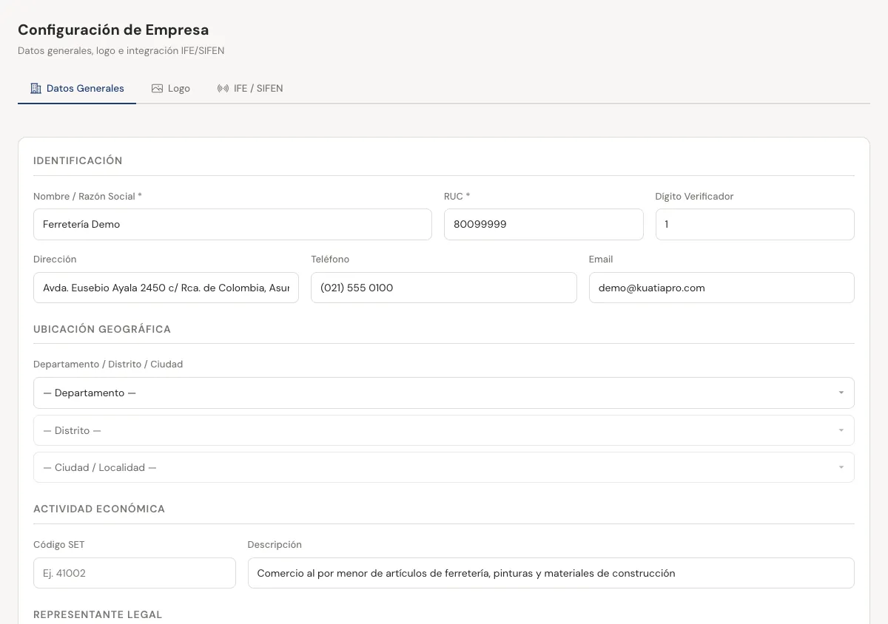This screenshot has height=624, width=888.
Task: Click the Configuración de Empresa heading
Action: tap(113, 30)
